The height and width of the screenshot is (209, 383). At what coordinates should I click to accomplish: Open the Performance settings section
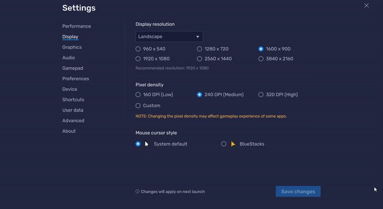coord(77,26)
